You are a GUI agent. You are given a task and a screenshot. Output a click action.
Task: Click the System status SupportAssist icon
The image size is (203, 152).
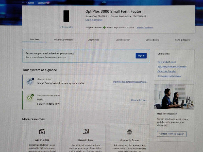(30, 81)
